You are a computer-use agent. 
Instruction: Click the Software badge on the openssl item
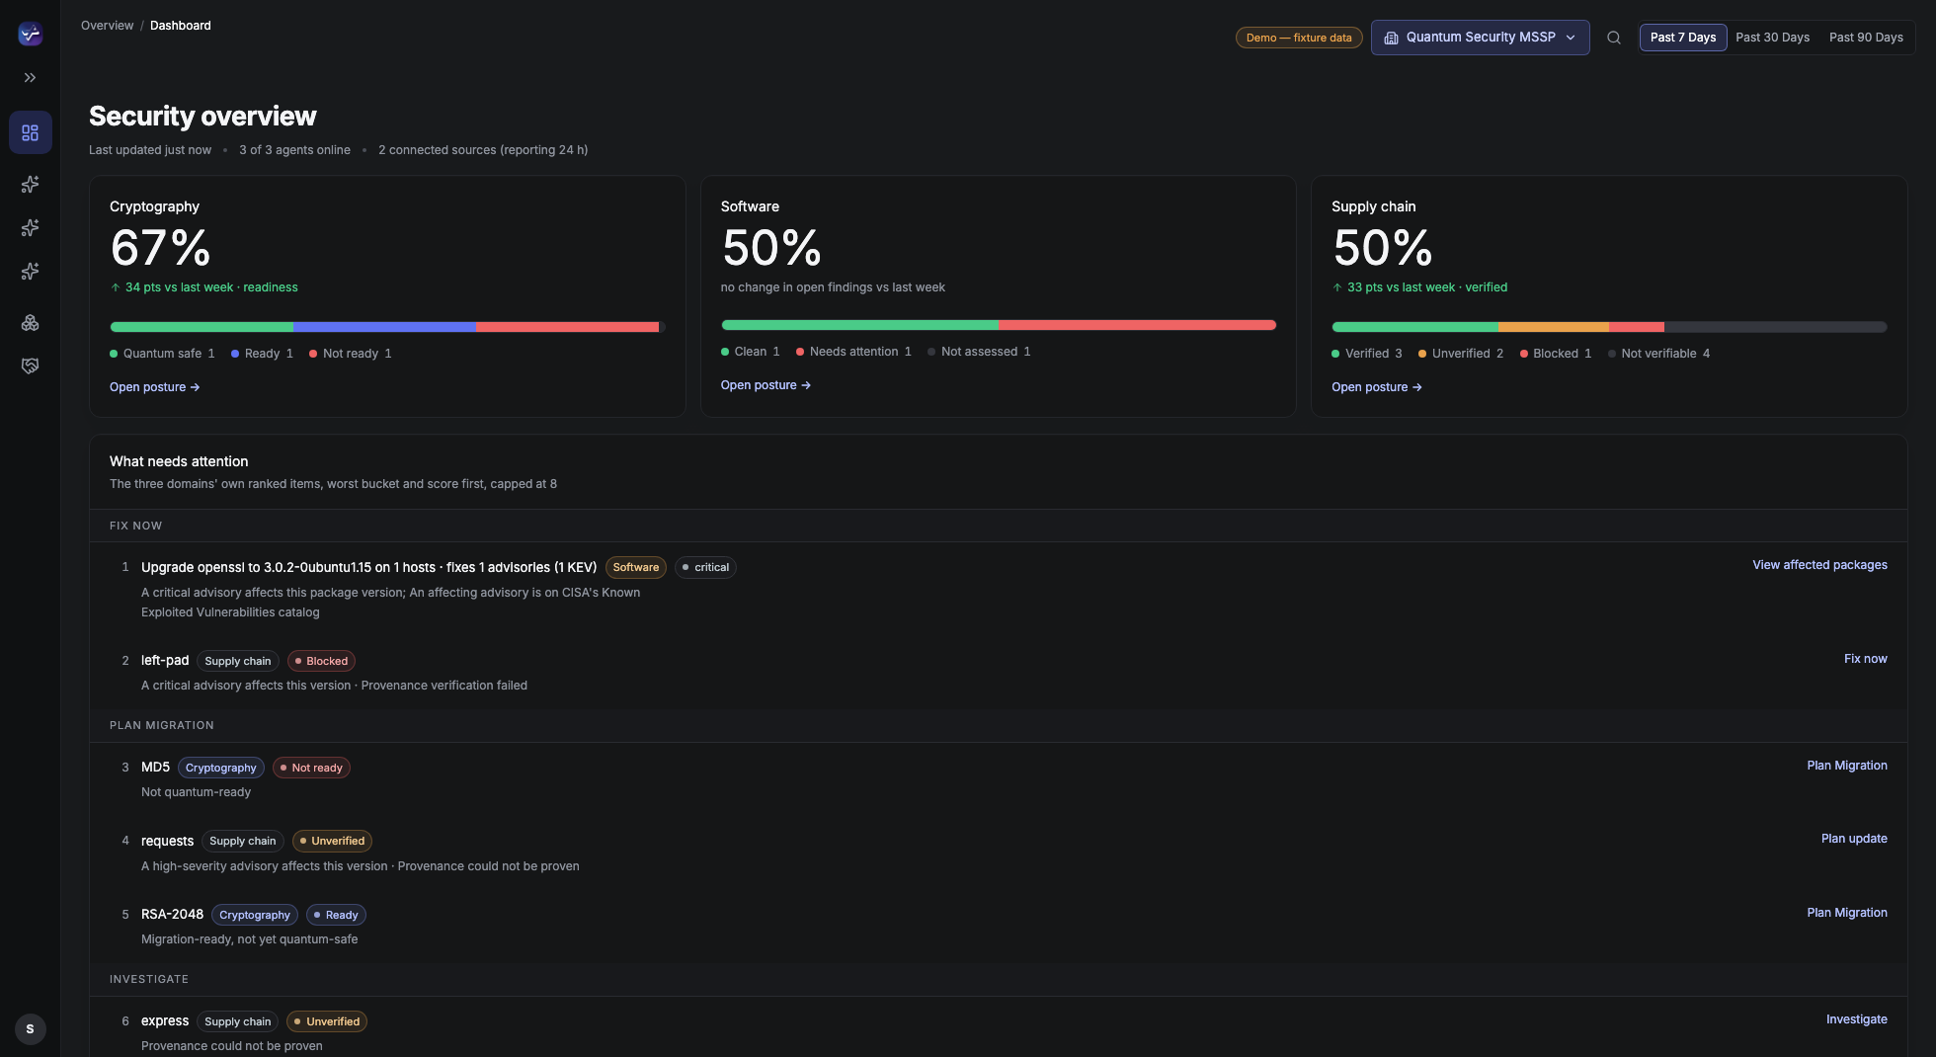tap(635, 567)
